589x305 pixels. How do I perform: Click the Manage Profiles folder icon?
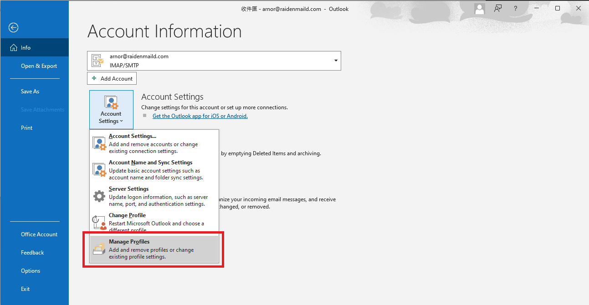(99, 249)
